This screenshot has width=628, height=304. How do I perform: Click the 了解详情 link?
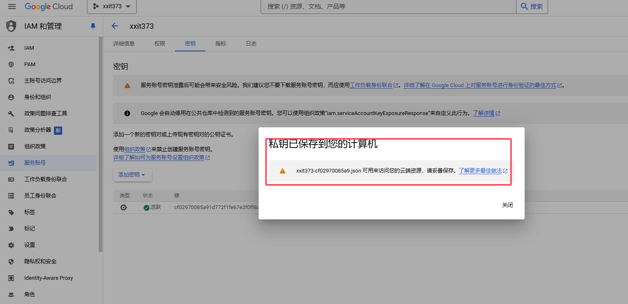pyautogui.click(x=486, y=113)
